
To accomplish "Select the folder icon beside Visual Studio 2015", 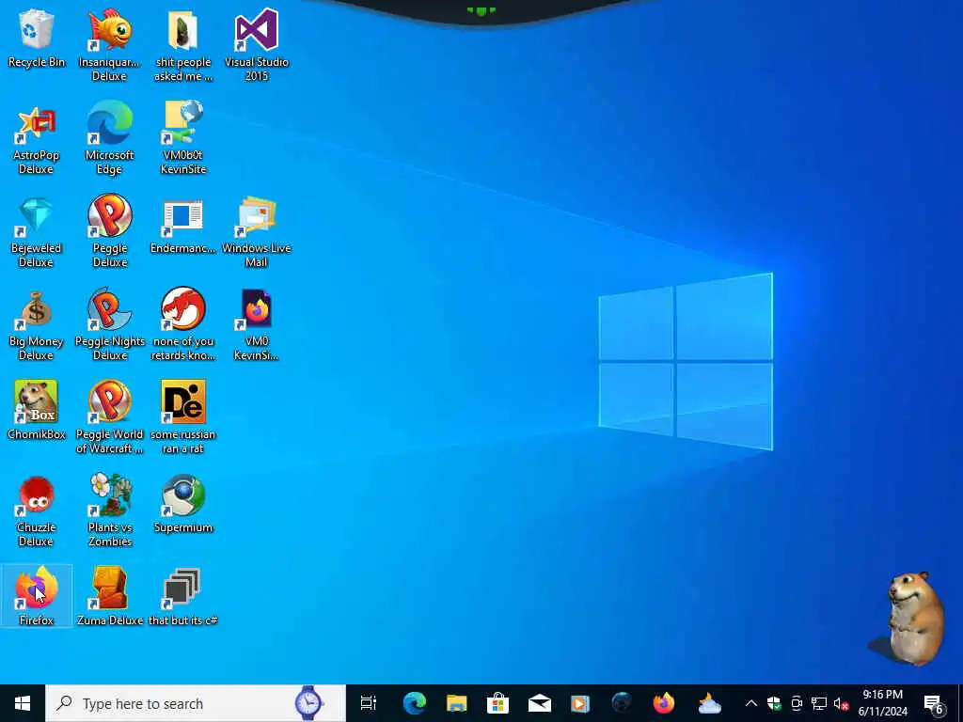I will 183,44.
